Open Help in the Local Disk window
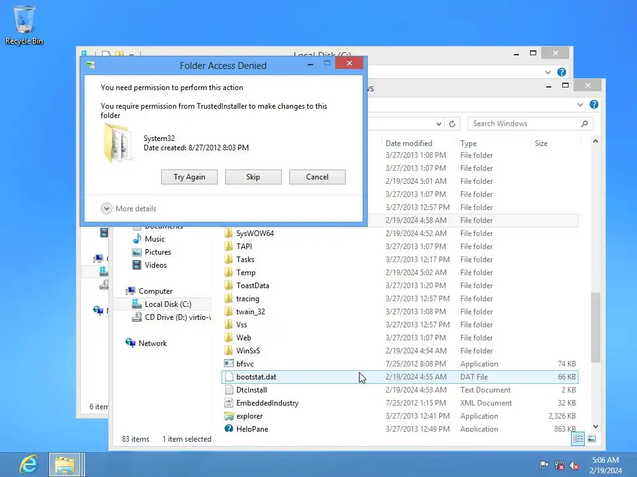This screenshot has height=477, width=637. coord(562,72)
